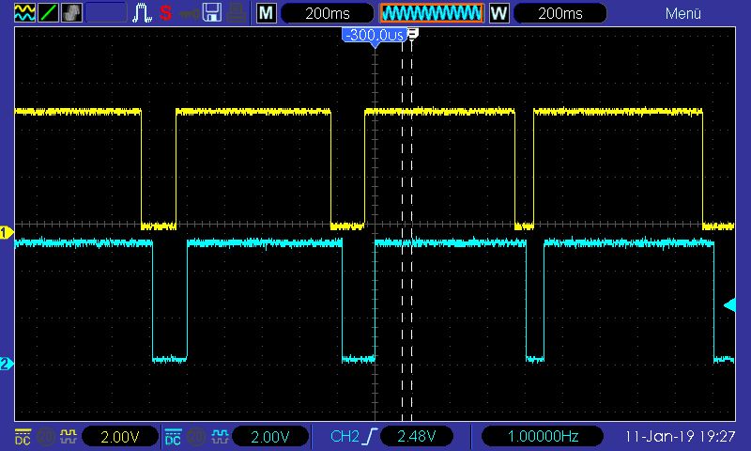Screen dimensions: 751x451
Task: Click the rising edge trigger slope icon
Action: coord(370,436)
